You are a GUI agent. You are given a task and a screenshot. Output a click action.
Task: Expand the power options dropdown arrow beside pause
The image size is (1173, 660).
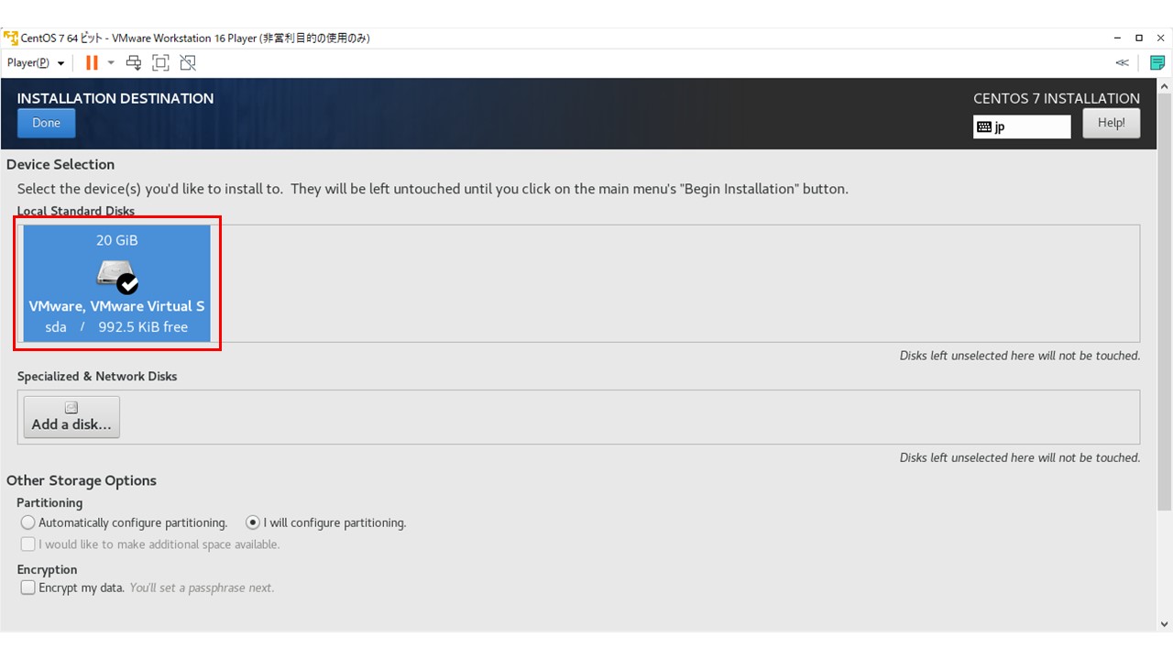[111, 62]
